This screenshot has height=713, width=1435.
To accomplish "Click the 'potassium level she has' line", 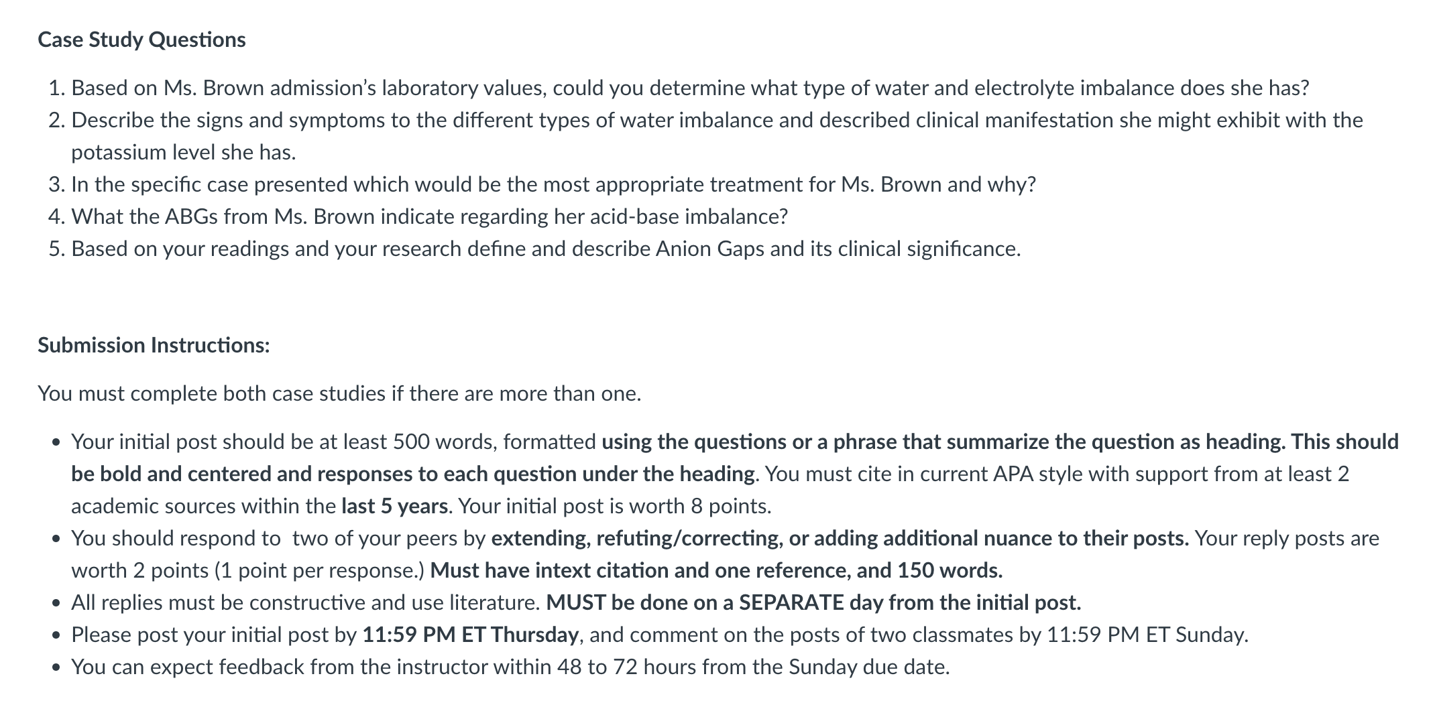I will click(184, 153).
